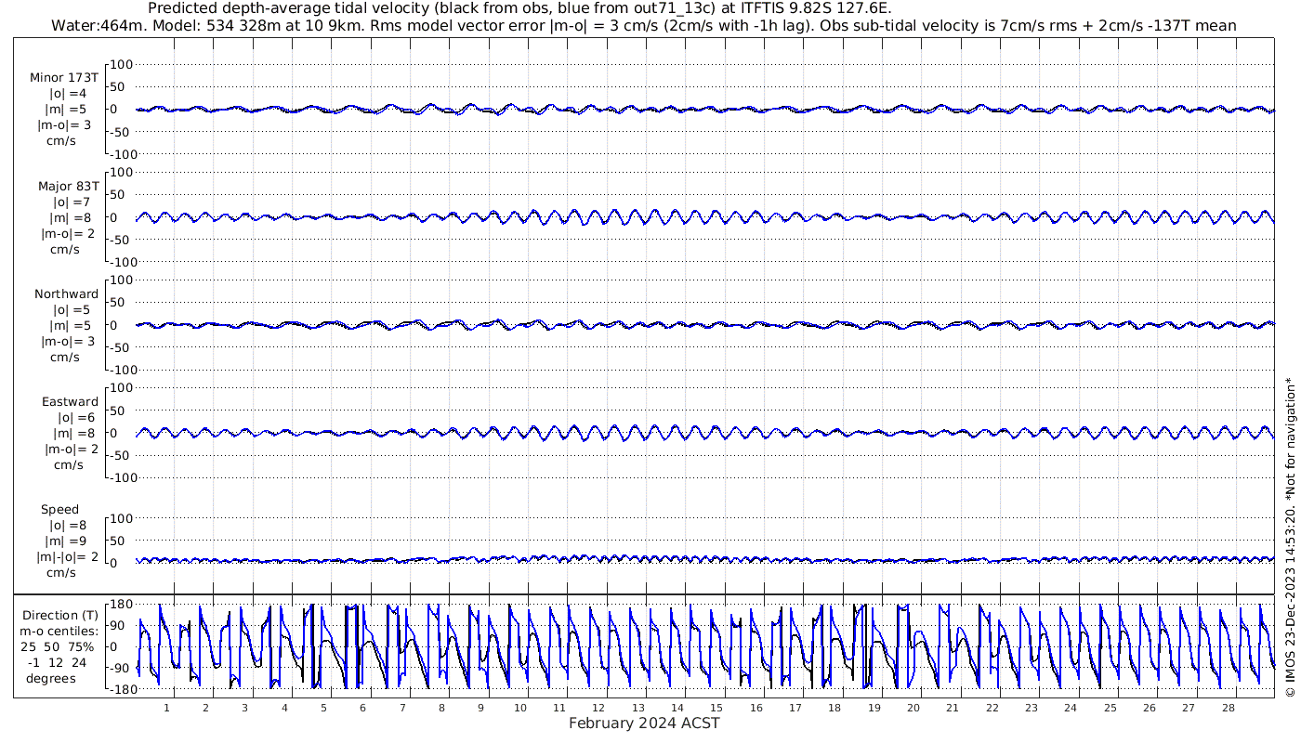Select the 'Minor 173T' panel label
Image resolution: width=1301 pixels, height=743 pixels.
[x=64, y=78]
